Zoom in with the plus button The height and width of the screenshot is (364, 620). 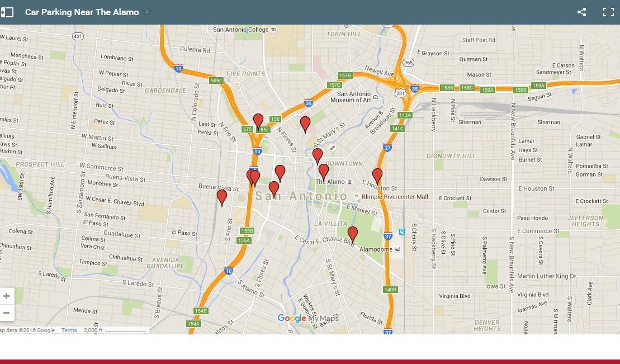pyautogui.click(x=6, y=296)
